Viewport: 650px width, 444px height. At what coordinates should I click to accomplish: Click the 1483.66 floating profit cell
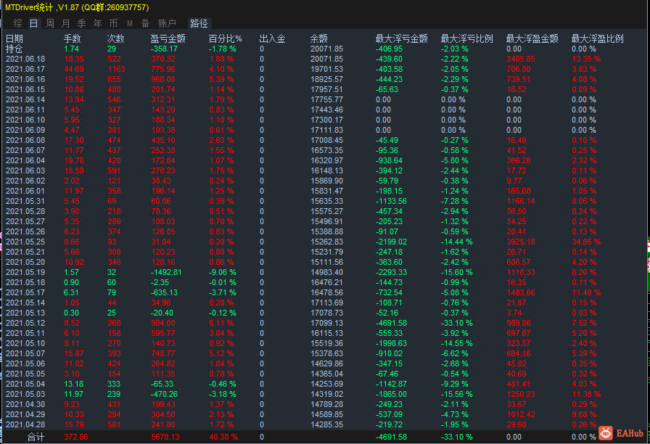click(521, 292)
